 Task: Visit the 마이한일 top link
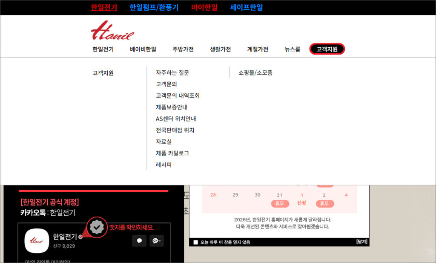tap(204, 7)
